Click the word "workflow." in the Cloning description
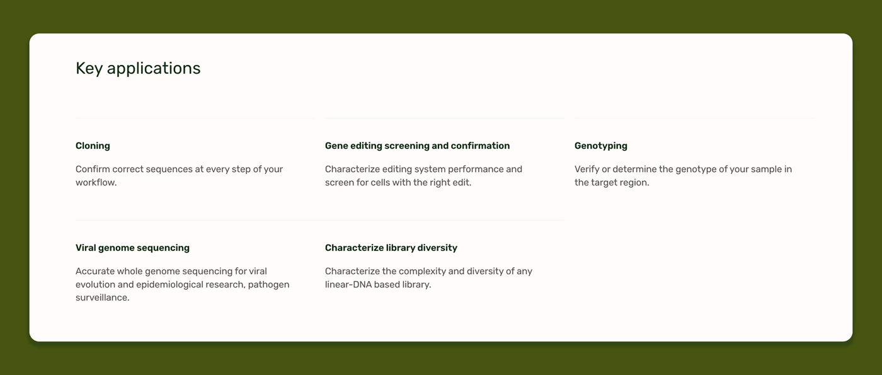Screen dimensions: 882x375 [x=96, y=183]
